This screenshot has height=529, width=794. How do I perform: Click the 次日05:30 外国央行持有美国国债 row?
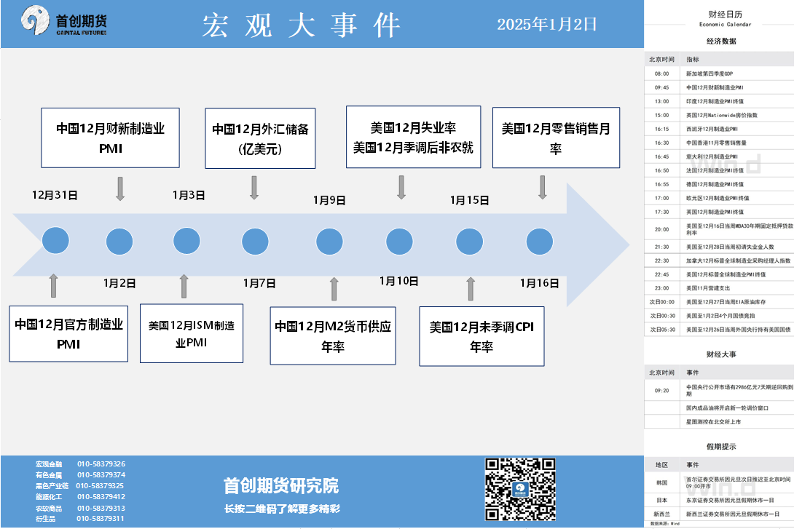click(x=719, y=329)
